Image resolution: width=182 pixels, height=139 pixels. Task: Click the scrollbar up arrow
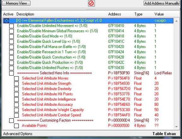pyautogui.click(x=176, y=21)
